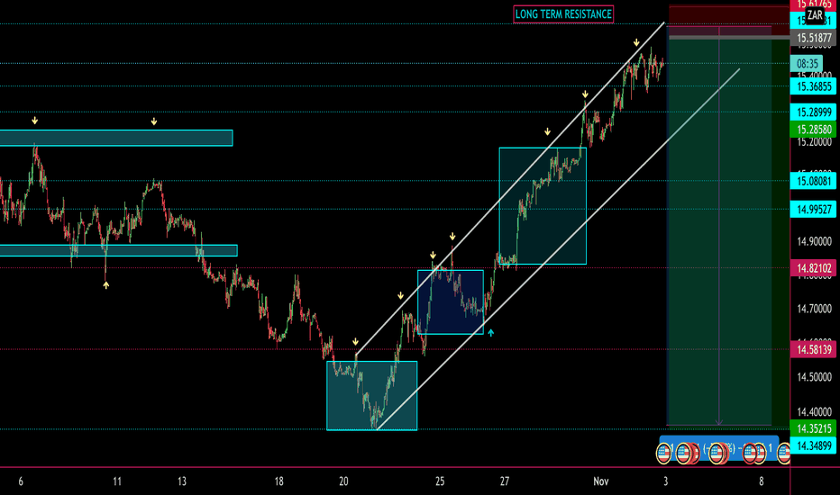Image resolution: width=840 pixels, height=495 pixels.
Task: Click the 14.70000 price scale value
Action: pos(814,309)
